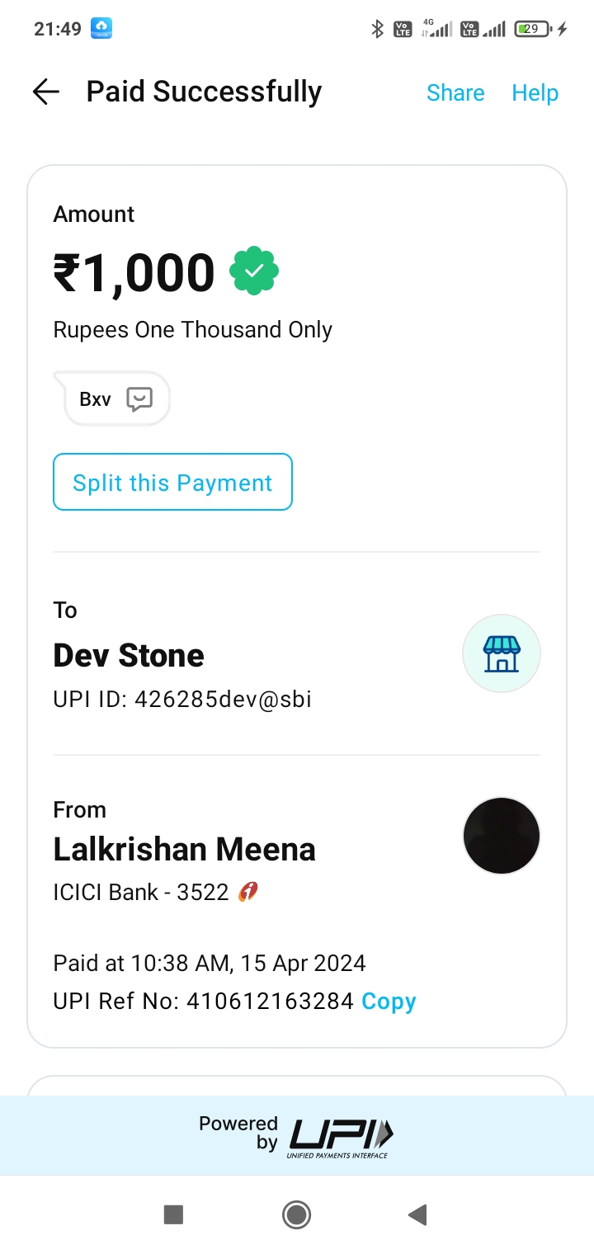Open the Help link
The image size is (594, 1254).
pyautogui.click(x=535, y=92)
